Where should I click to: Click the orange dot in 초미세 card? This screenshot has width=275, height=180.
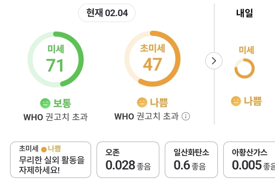tap(43, 149)
